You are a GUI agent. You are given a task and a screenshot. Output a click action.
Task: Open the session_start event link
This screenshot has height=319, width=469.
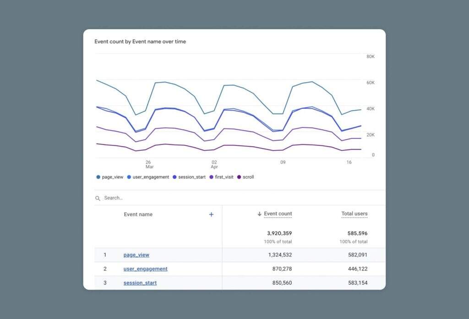(140, 283)
